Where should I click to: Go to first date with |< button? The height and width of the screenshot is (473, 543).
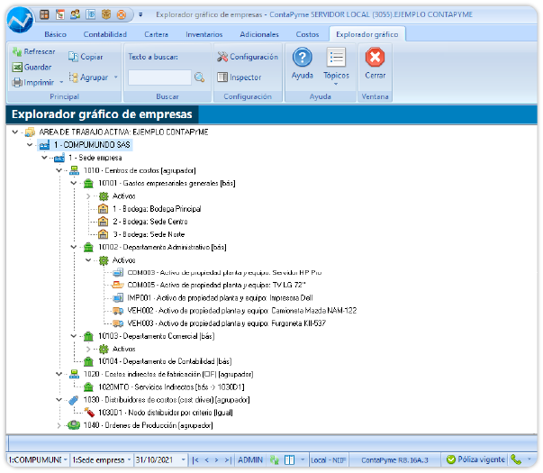tap(195, 460)
